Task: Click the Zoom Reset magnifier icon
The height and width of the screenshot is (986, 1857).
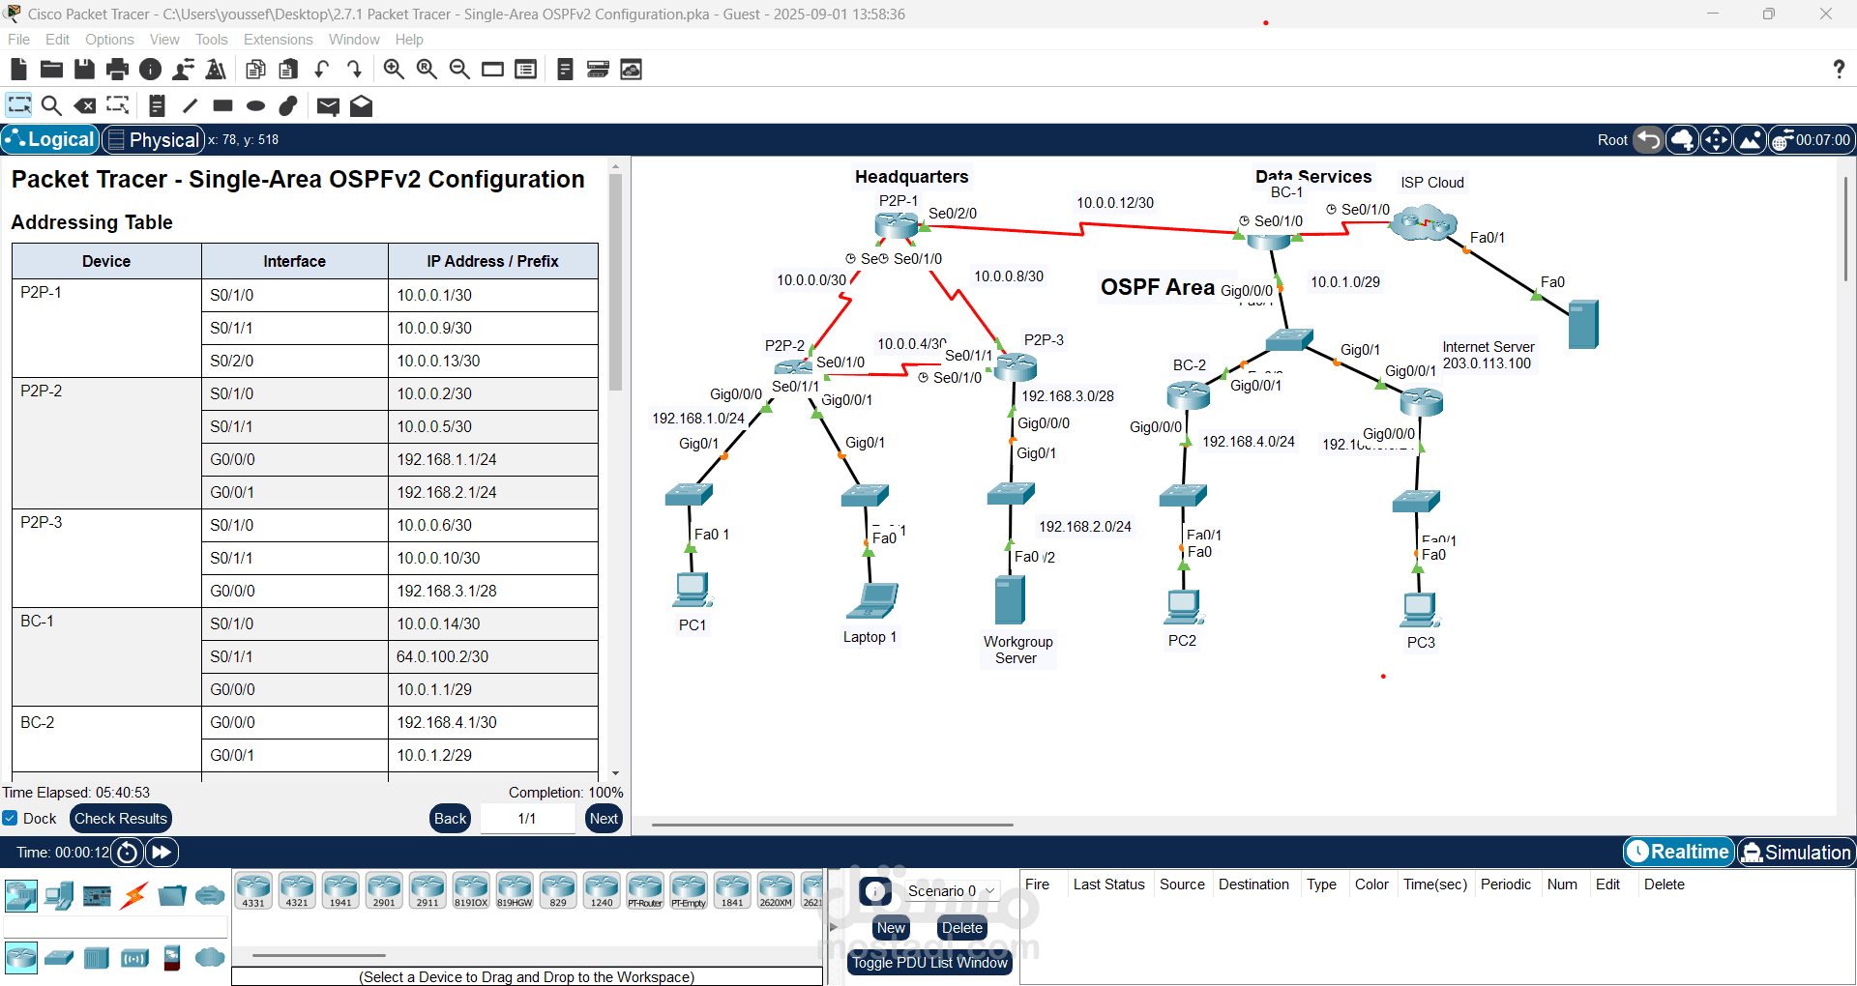Action: [427, 70]
